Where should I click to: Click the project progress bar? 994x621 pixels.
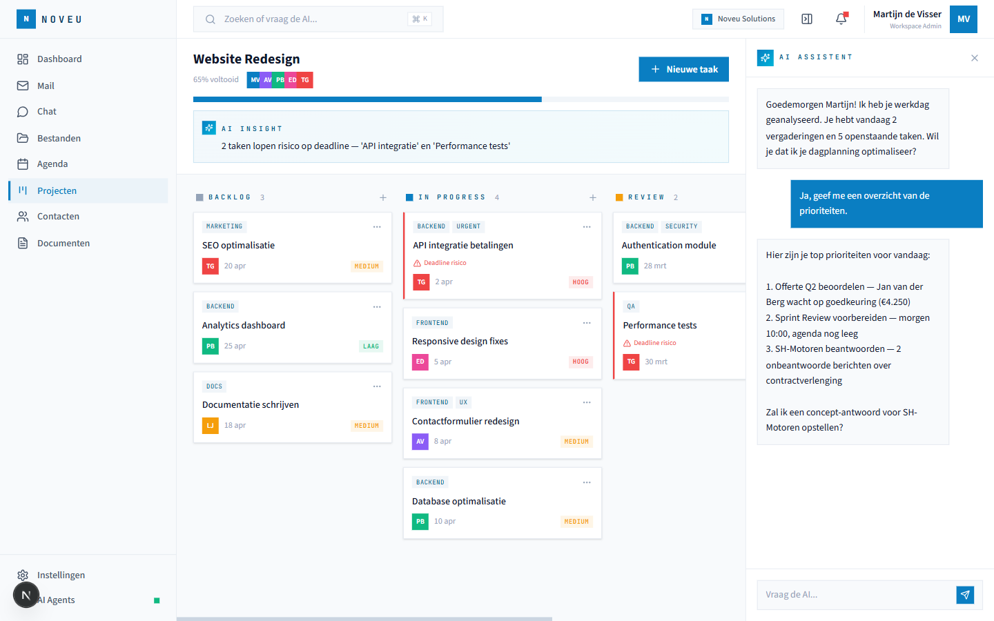point(460,99)
